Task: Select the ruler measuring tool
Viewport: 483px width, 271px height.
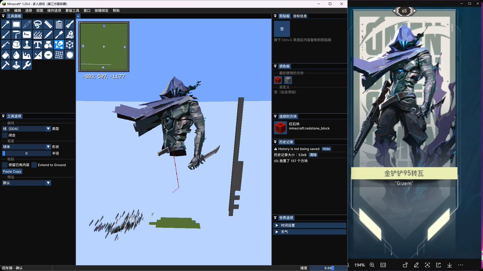Action: 48,24
